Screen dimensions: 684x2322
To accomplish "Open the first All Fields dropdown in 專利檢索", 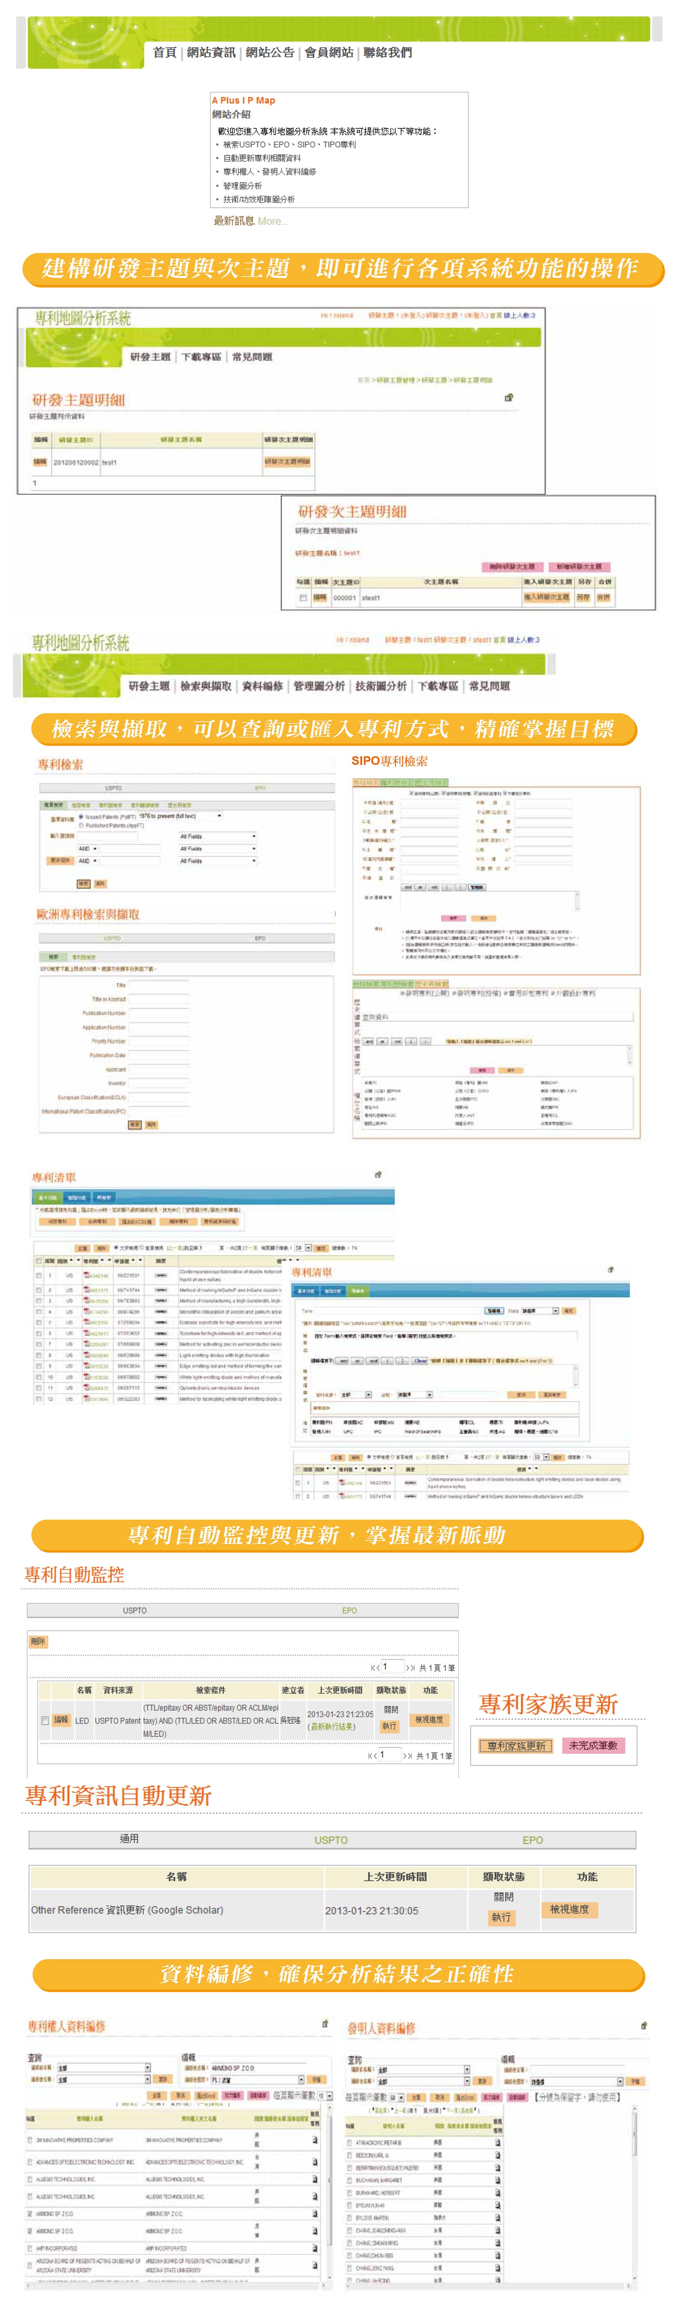I will pos(217,836).
